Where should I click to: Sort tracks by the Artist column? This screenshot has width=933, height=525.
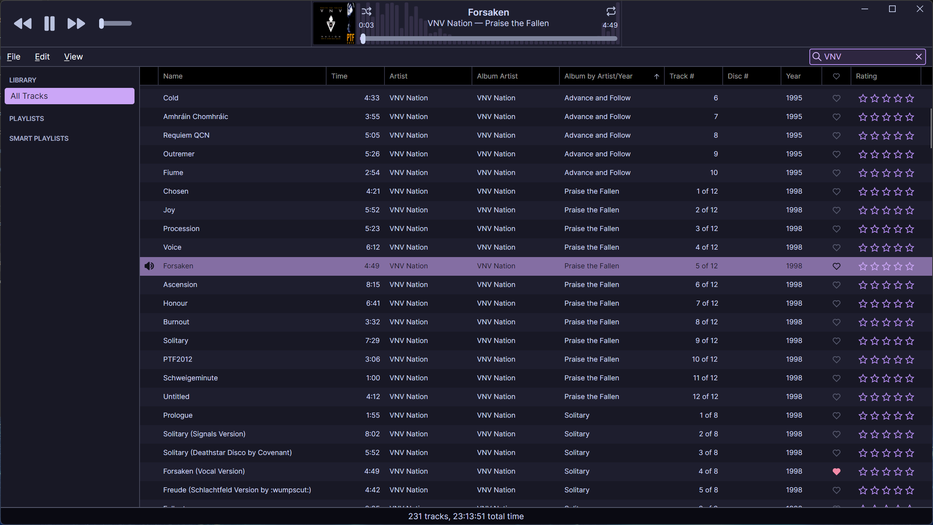pyautogui.click(x=428, y=76)
